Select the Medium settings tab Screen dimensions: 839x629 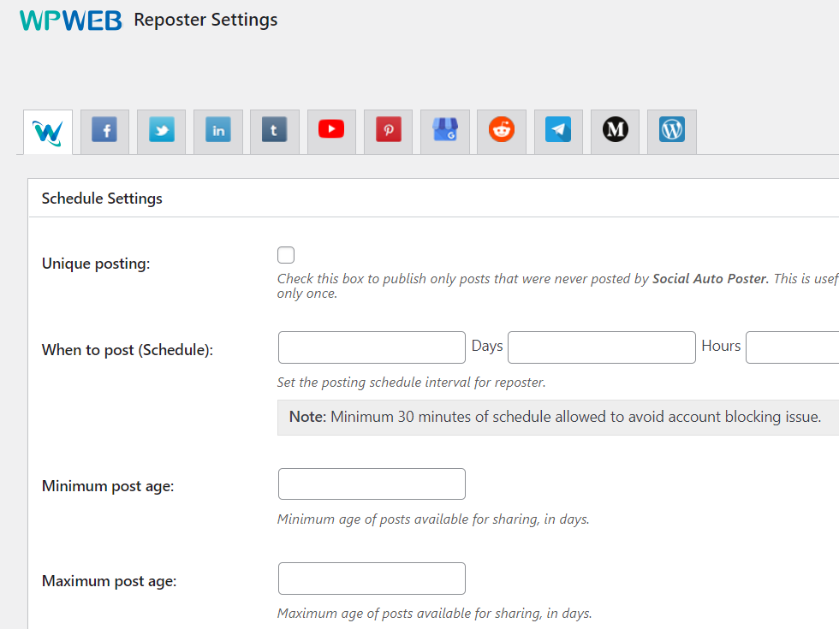pyautogui.click(x=616, y=132)
